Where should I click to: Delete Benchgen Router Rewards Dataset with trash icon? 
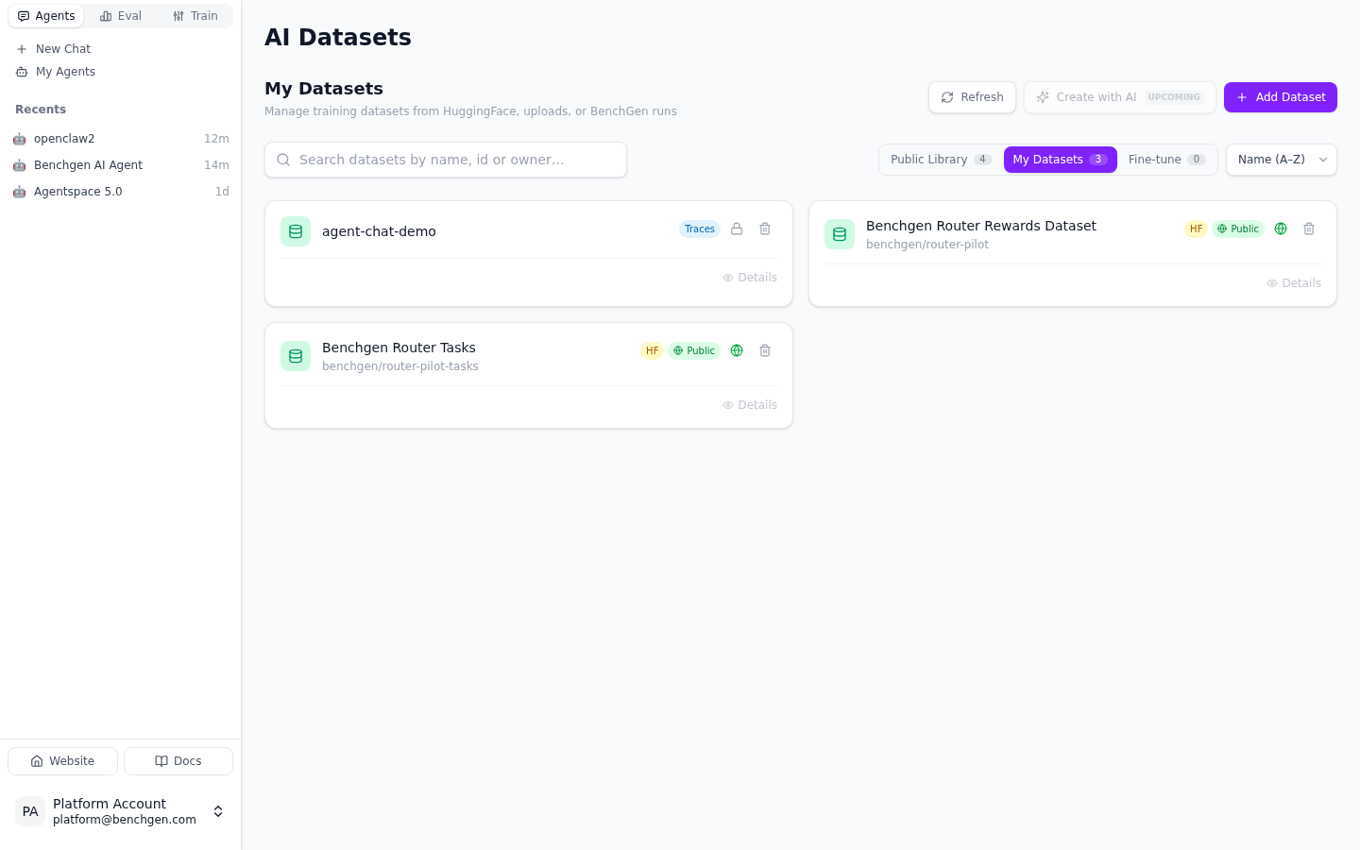pyautogui.click(x=1309, y=229)
